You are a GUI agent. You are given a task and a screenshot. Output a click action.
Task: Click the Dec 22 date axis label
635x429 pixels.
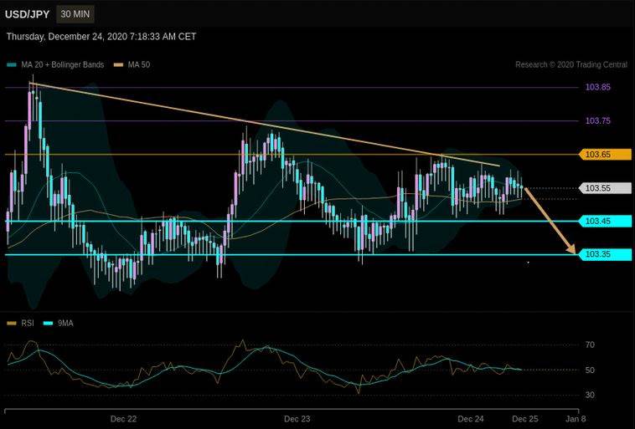tap(123, 419)
